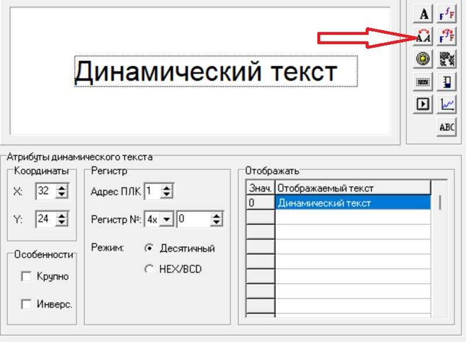Select the bar graph level tool
Viewport: 466px width, 342px height.
click(x=447, y=82)
